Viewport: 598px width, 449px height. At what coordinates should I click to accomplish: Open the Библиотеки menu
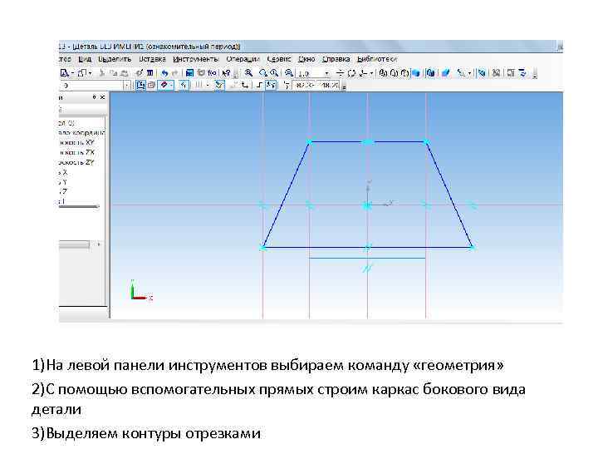click(x=377, y=59)
